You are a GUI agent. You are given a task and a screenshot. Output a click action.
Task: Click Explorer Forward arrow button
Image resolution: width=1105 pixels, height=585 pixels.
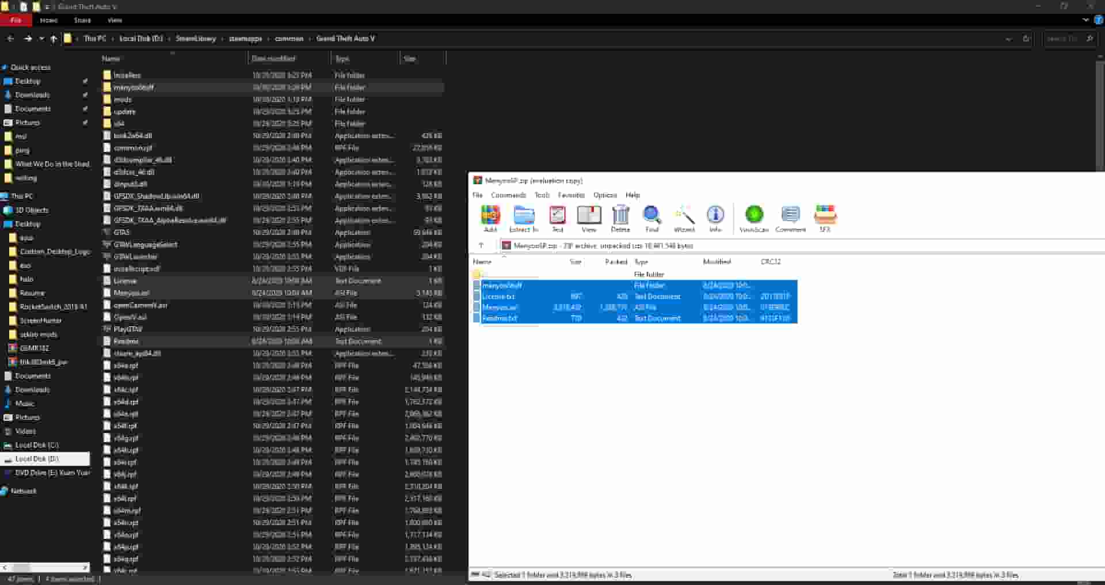[28, 39]
